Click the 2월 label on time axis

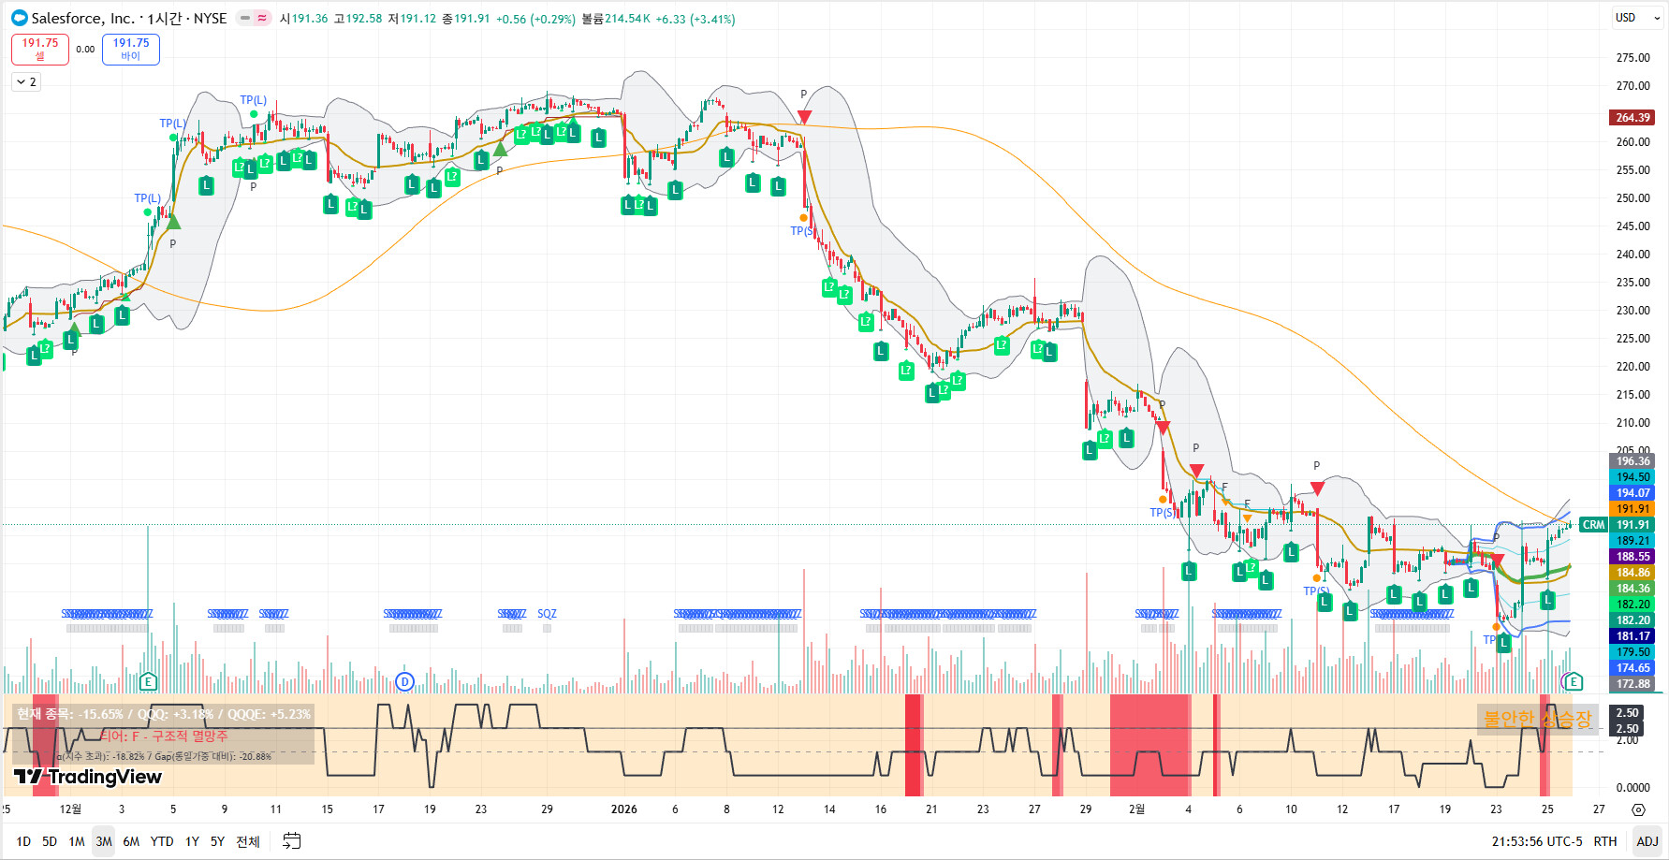1136,809
